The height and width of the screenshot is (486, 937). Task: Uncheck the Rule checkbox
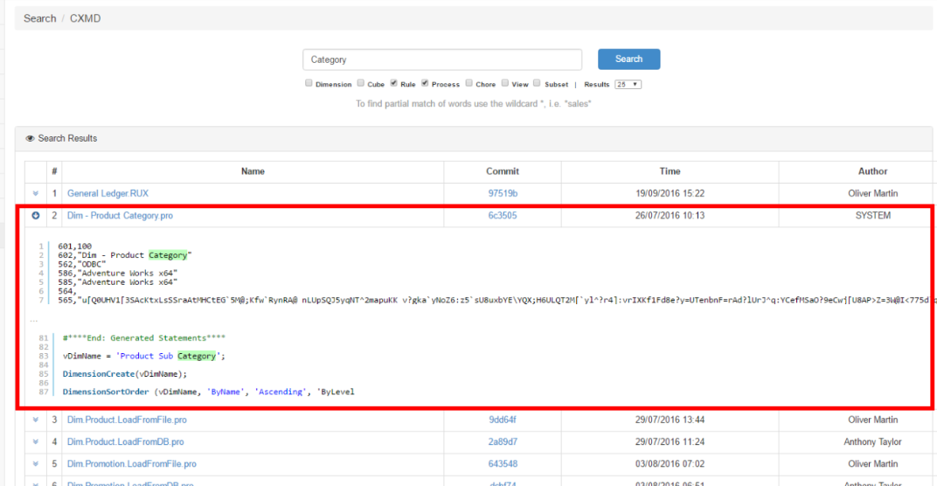[394, 83]
